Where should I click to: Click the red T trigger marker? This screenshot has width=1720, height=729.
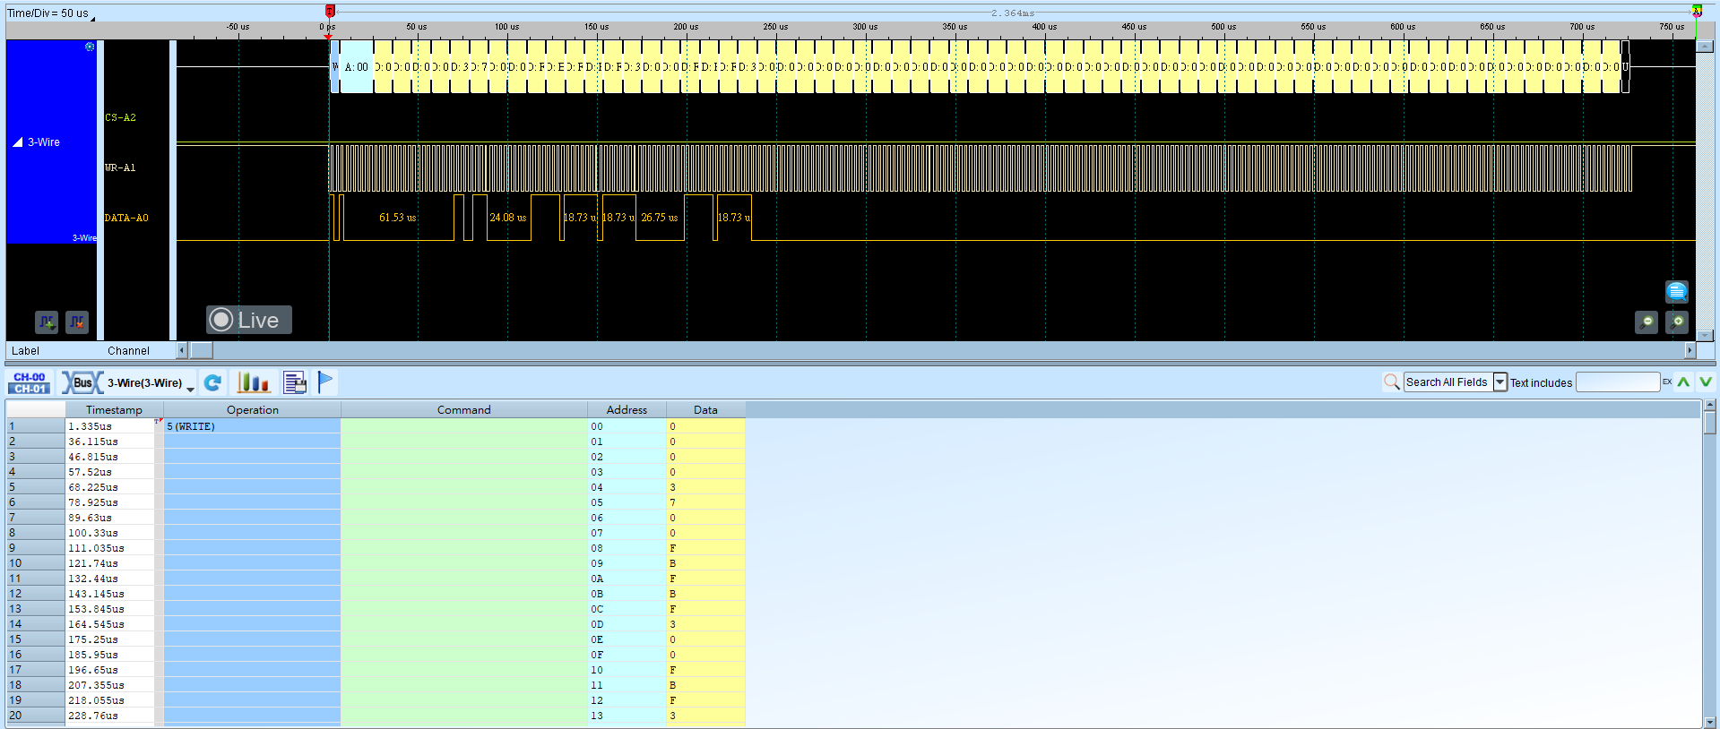point(330,11)
